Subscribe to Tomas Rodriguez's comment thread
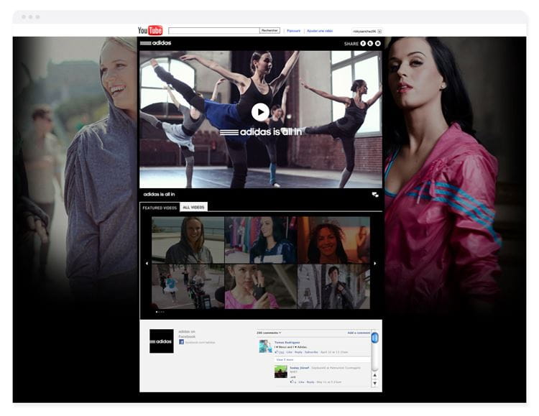The image size is (539, 416). 311,352
